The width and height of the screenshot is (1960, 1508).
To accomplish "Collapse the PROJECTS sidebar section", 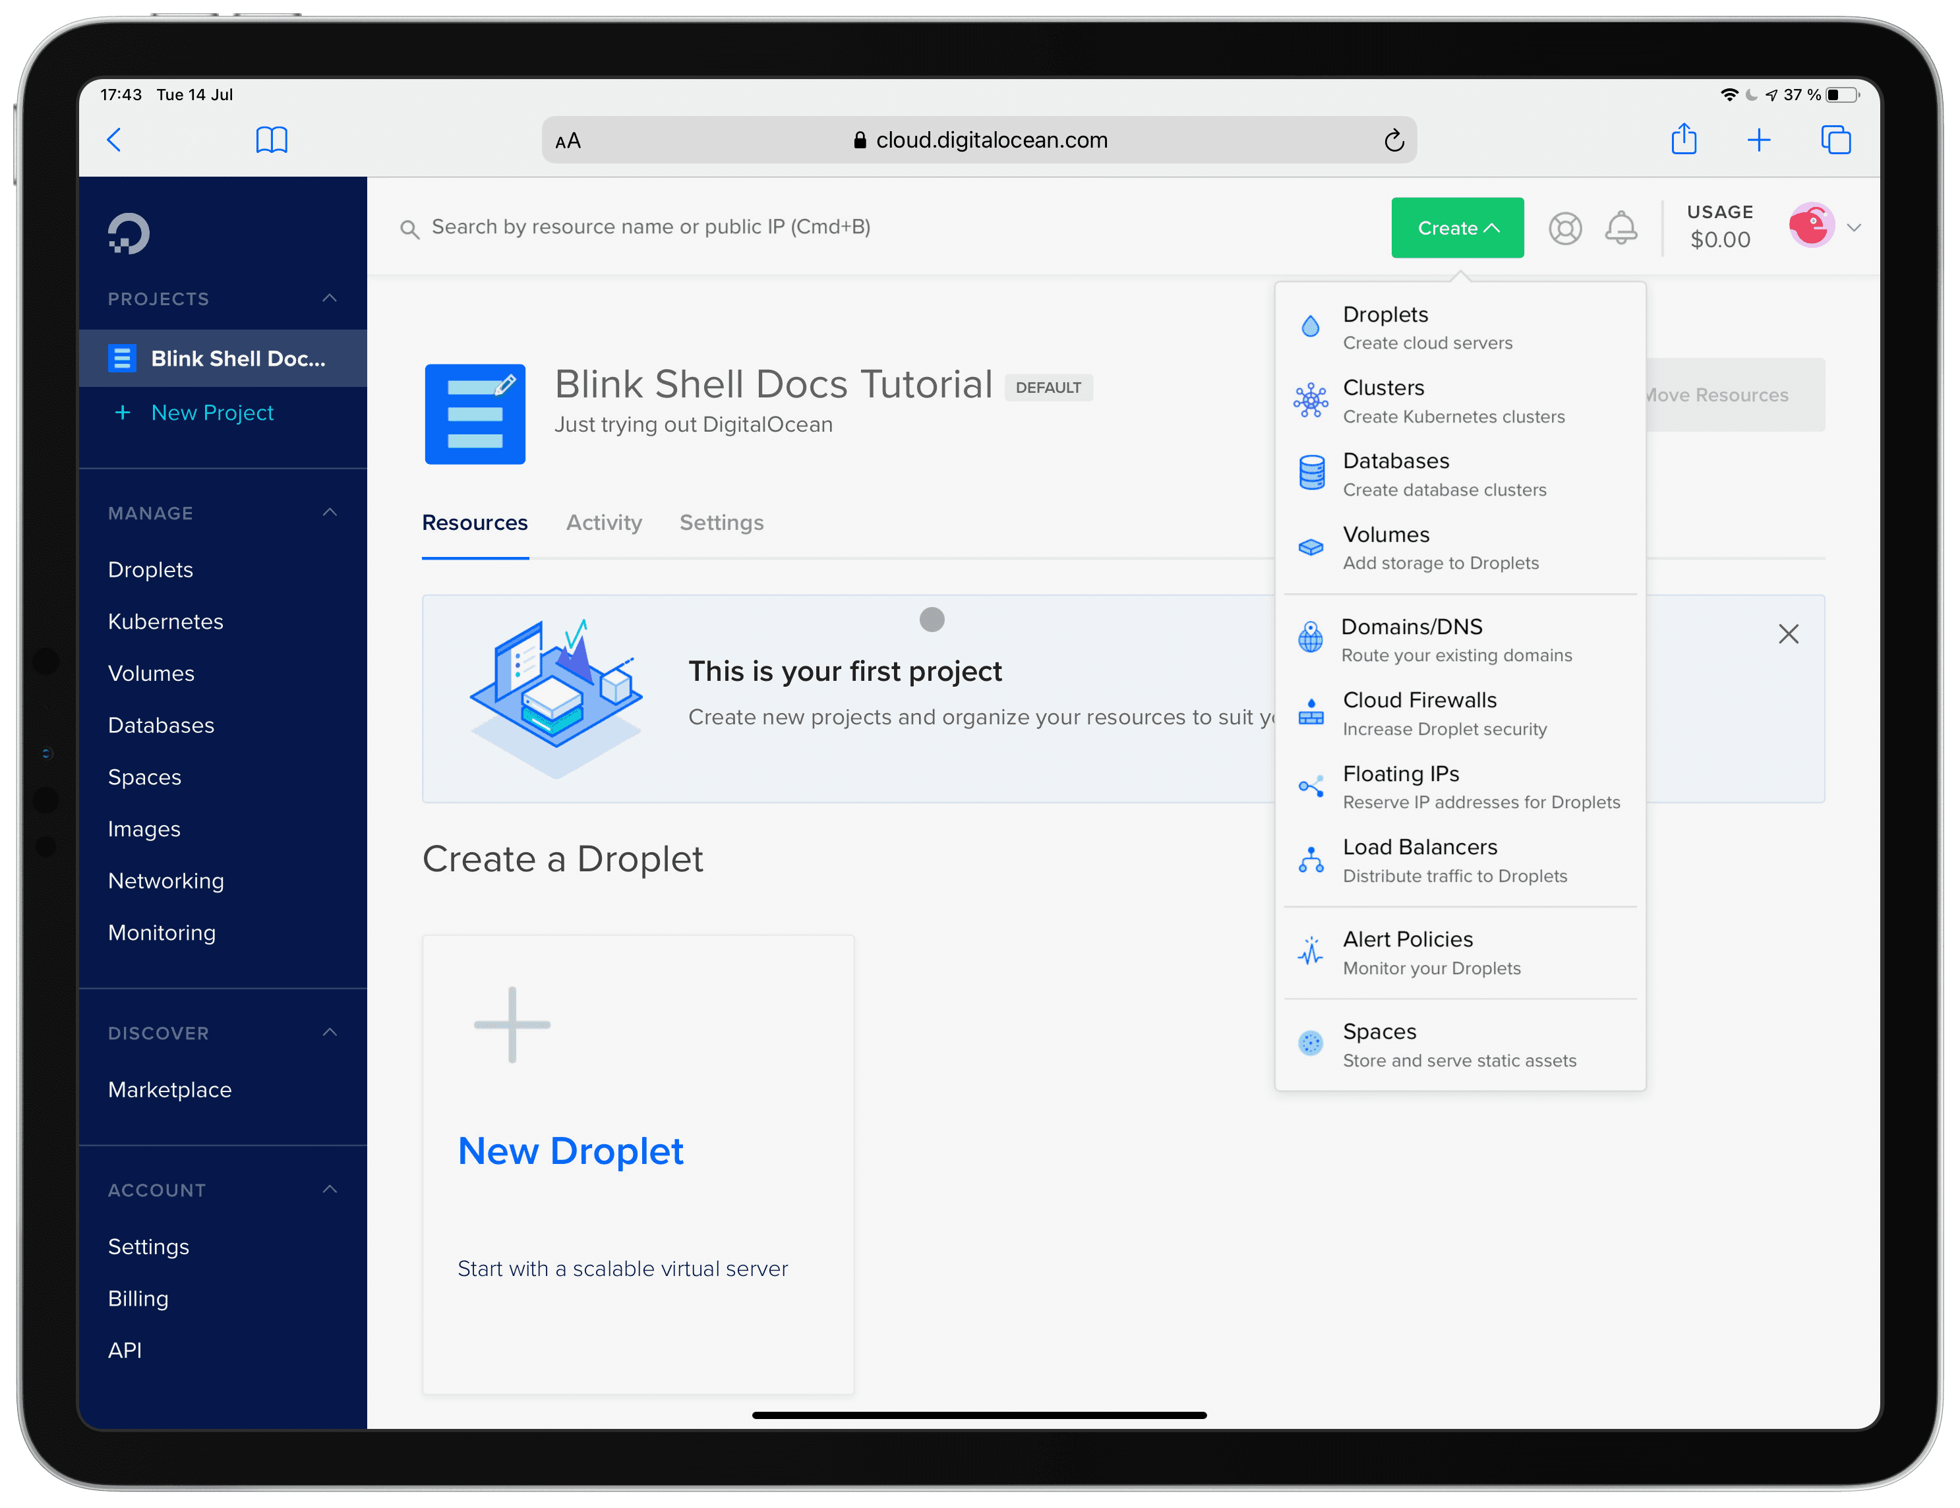I will point(330,298).
